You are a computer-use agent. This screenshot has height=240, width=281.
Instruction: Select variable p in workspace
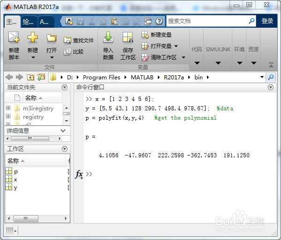pos(16,172)
